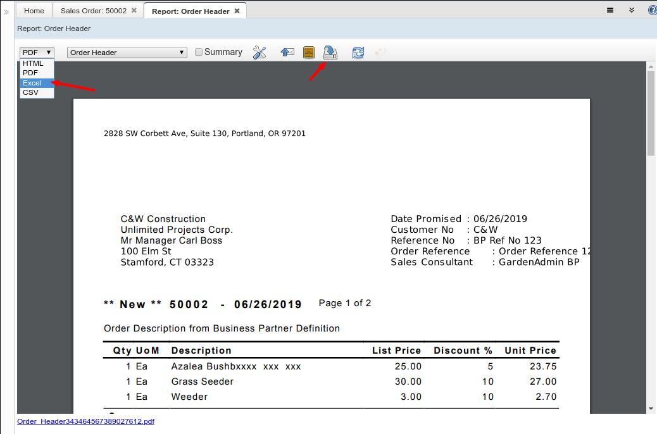This screenshot has width=657, height=434.
Task: Click the Export report icon
Action: 330,53
